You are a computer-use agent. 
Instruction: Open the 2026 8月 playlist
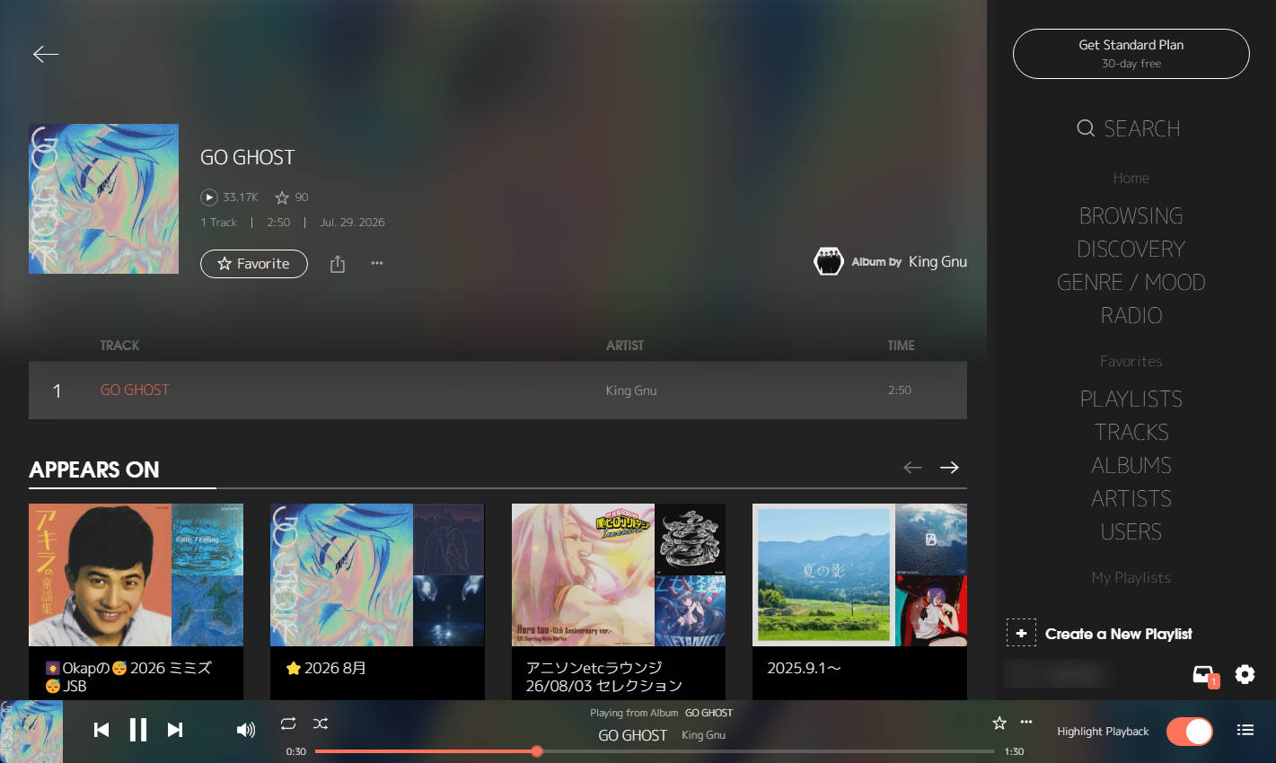click(377, 601)
